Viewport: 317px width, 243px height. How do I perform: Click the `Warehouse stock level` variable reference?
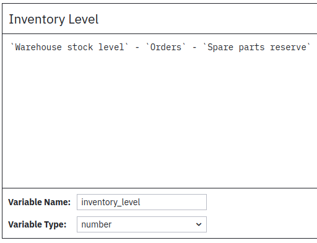point(69,47)
